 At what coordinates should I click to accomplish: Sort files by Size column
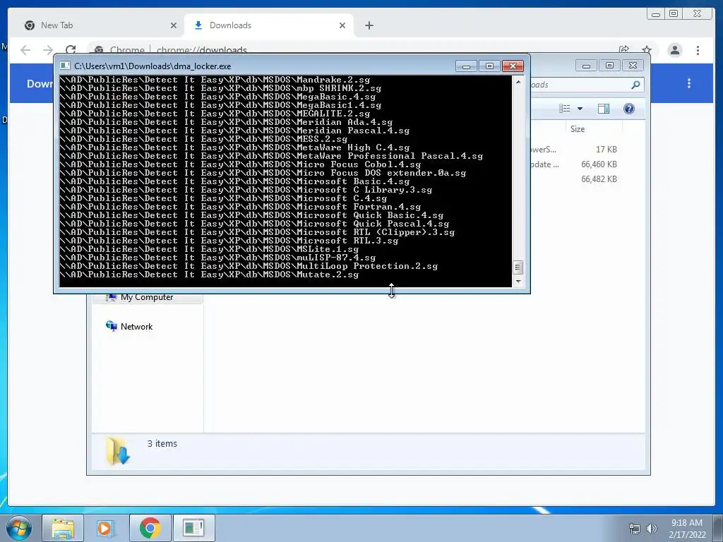click(578, 129)
